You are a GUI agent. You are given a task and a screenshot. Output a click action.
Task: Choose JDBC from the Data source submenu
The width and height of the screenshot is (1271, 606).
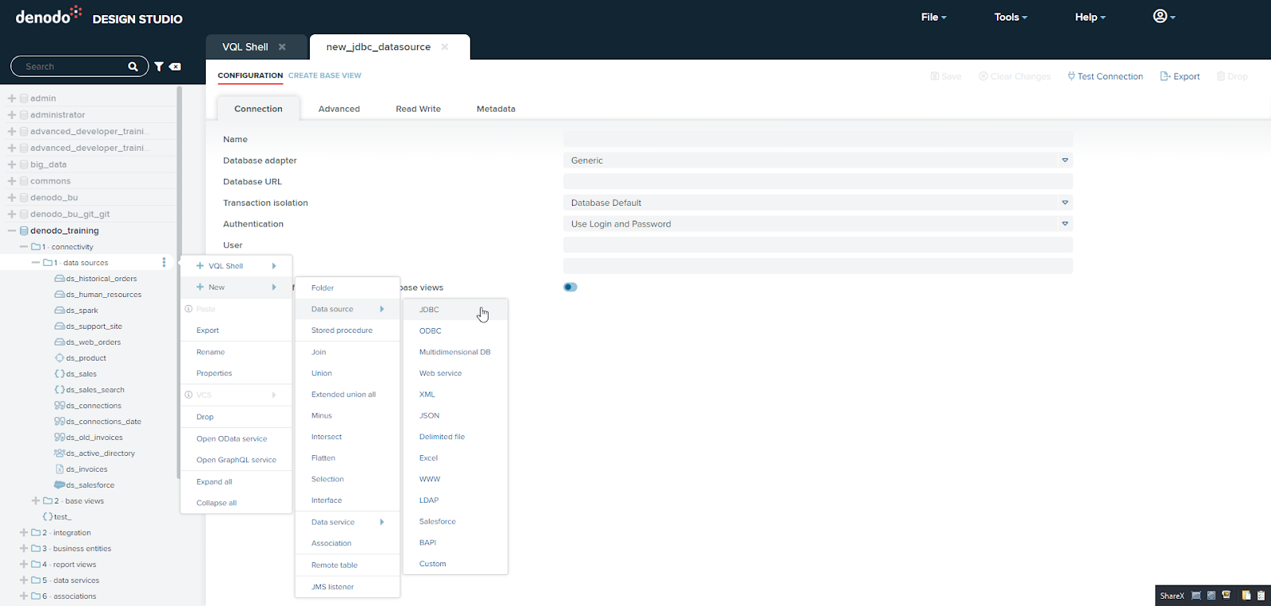455,310
